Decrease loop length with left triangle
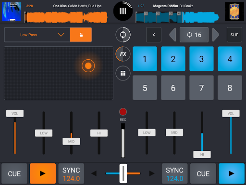Screen dimensions: 246x185 [x=172, y=35]
